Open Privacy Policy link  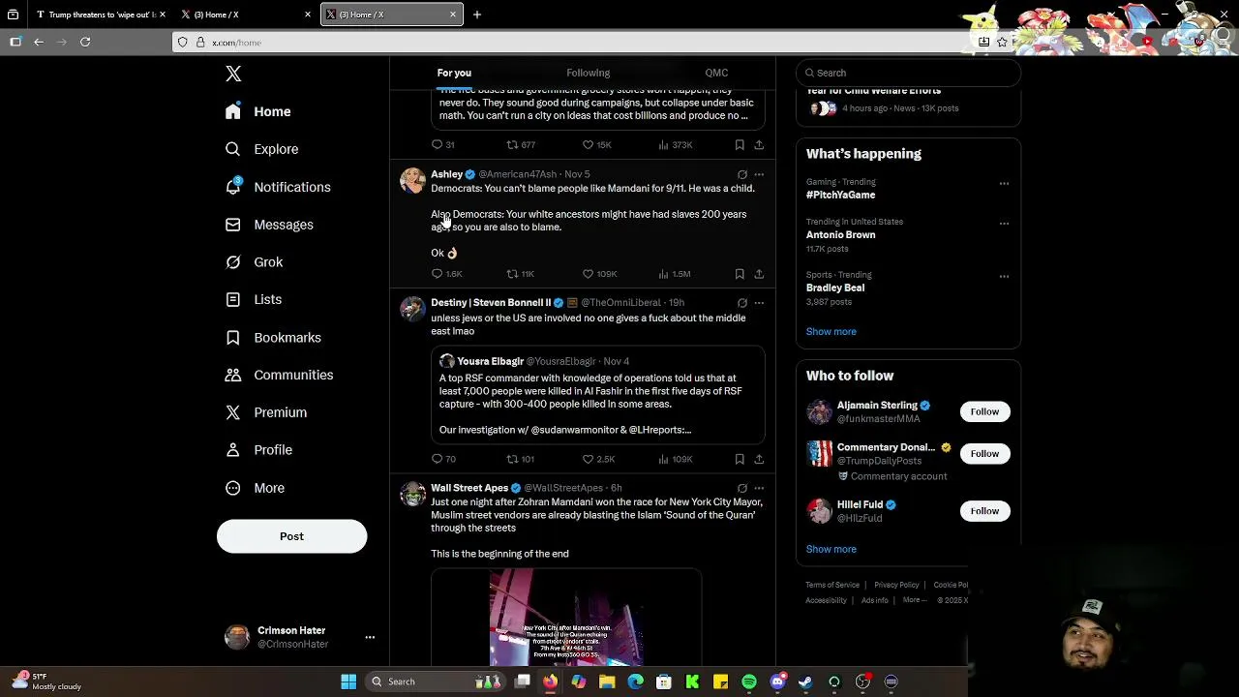click(x=896, y=585)
